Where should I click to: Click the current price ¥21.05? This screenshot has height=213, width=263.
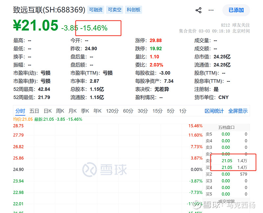[x=36, y=26]
